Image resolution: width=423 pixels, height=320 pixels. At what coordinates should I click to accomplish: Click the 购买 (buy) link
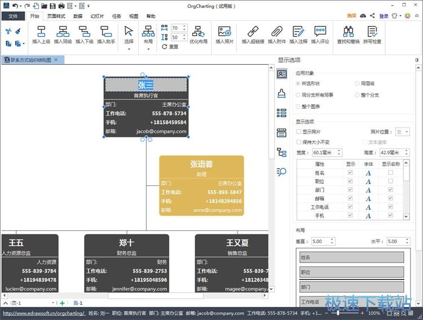click(352, 16)
